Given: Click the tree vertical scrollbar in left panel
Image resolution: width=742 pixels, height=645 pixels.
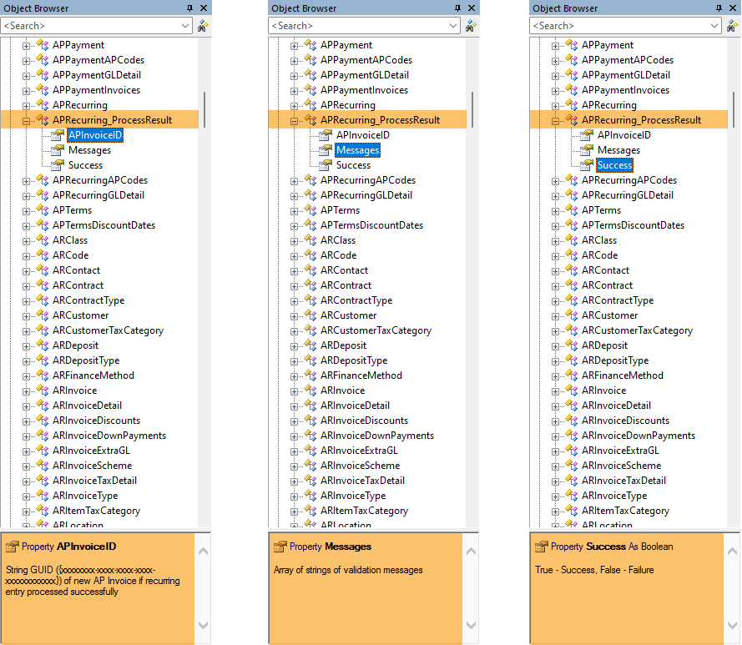Looking at the screenshot, I should [x=204, y=109].
